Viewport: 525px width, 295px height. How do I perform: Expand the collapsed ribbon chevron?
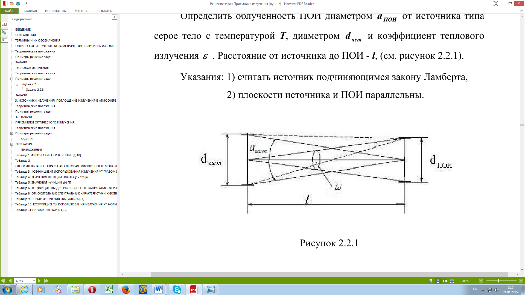tap(521, 11)
